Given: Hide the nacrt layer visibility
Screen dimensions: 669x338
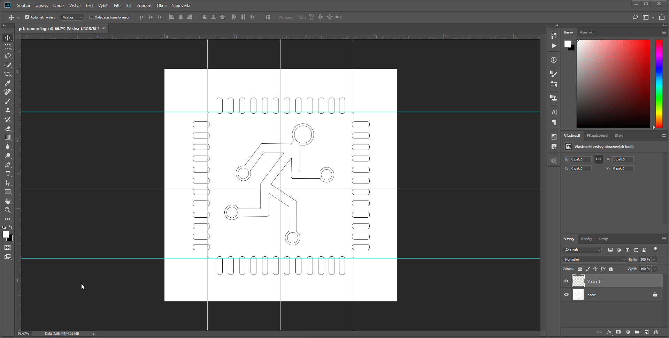Looking at the screenshot, I should [566, 295].
